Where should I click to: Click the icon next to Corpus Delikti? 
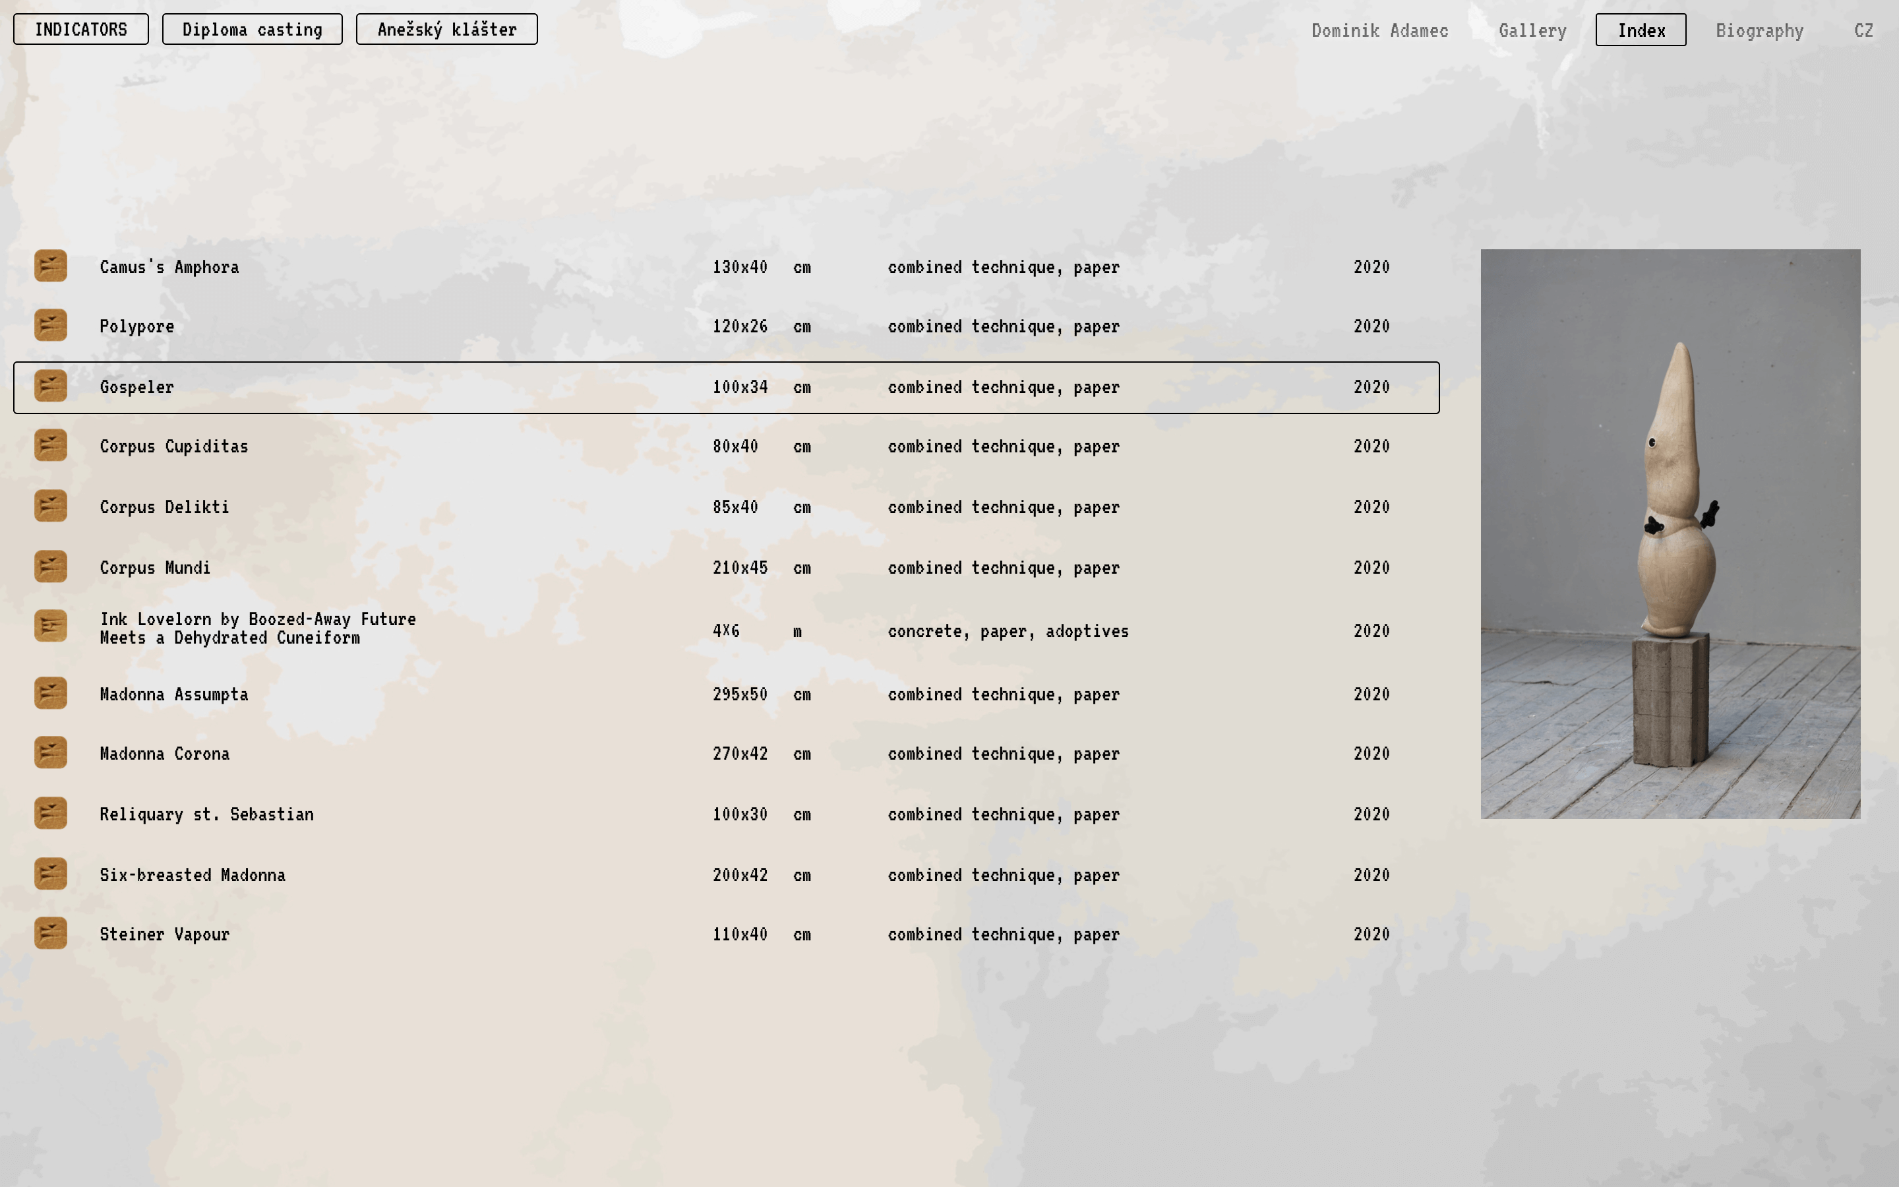[50, 506]
